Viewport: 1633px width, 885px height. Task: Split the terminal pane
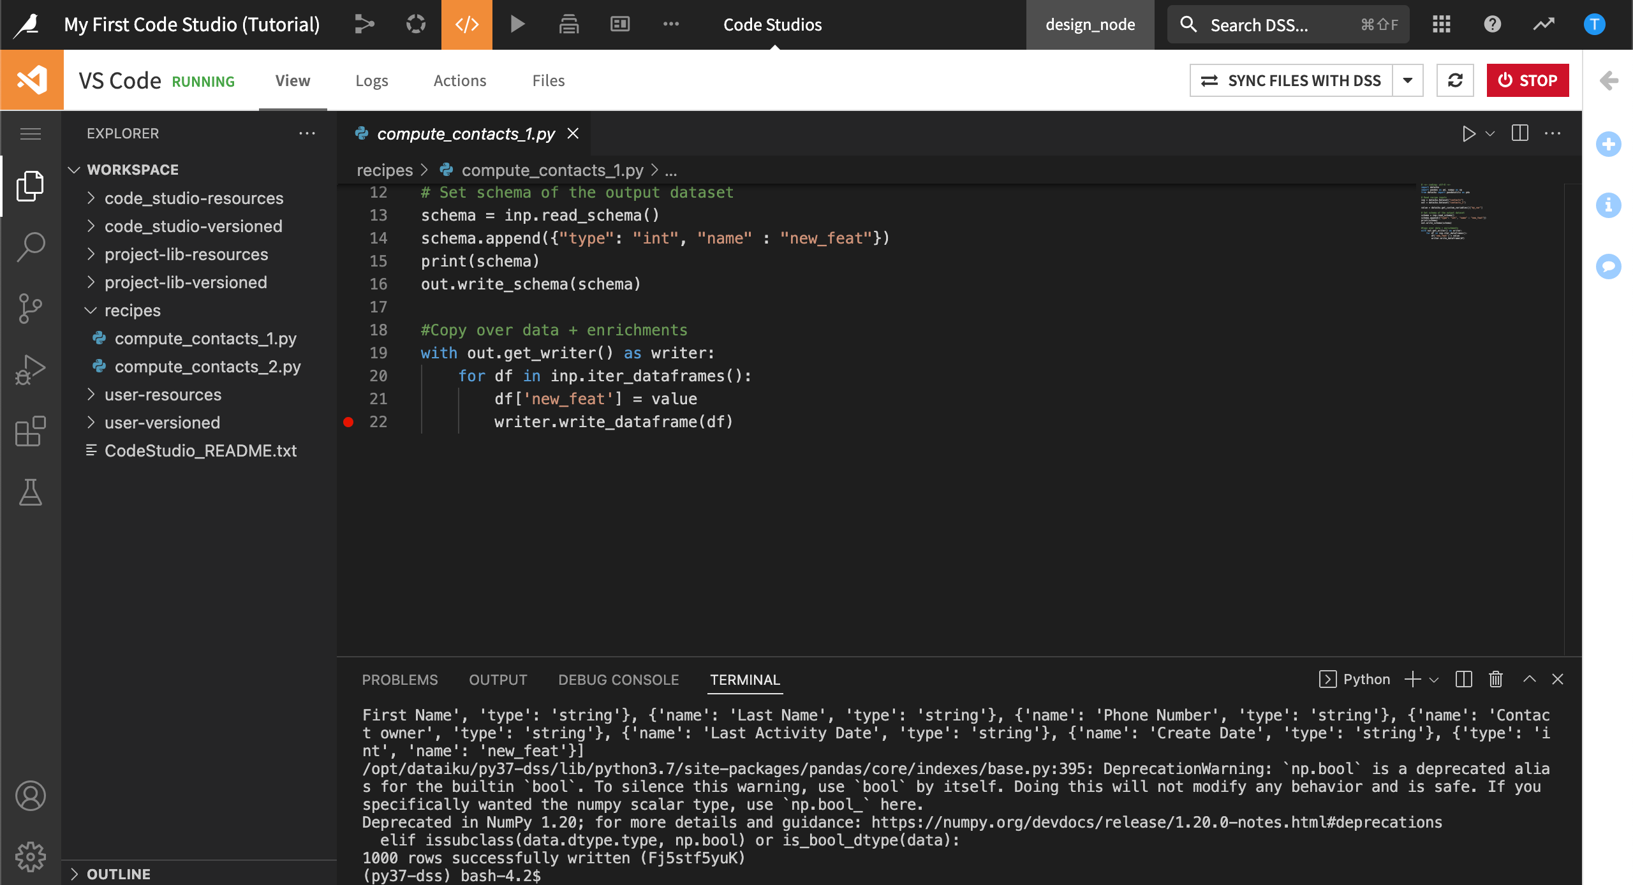point(1464,679)
